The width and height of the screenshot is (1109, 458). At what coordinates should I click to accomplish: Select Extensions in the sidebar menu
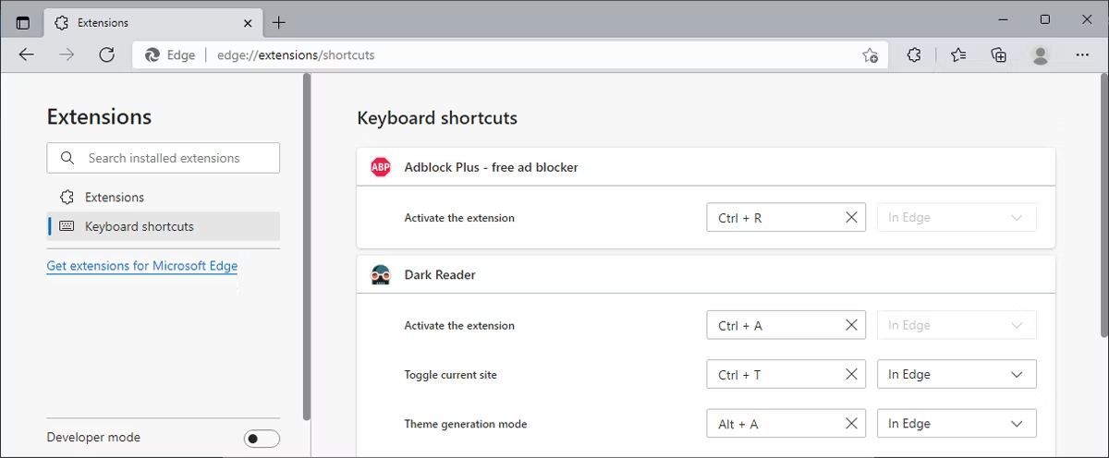coord(114,197)
